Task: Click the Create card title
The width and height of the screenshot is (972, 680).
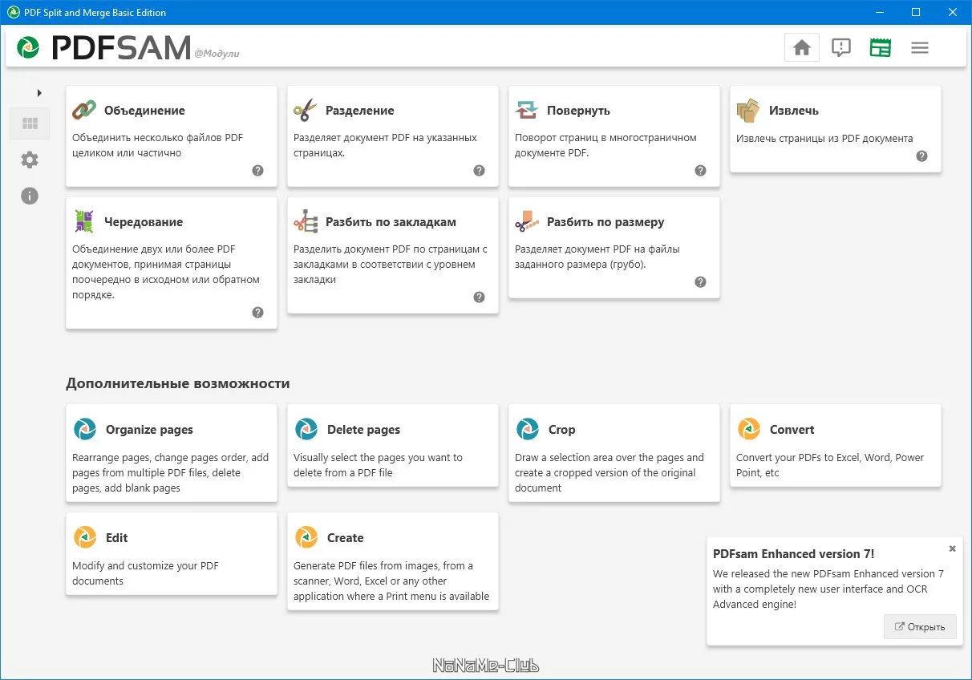Action: [x=346, y=538]
